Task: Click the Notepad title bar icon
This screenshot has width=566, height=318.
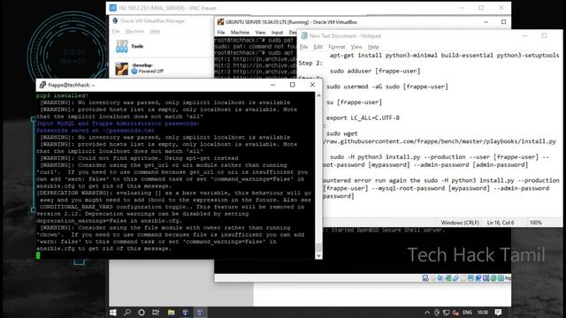Action: [x=304, y=35]
